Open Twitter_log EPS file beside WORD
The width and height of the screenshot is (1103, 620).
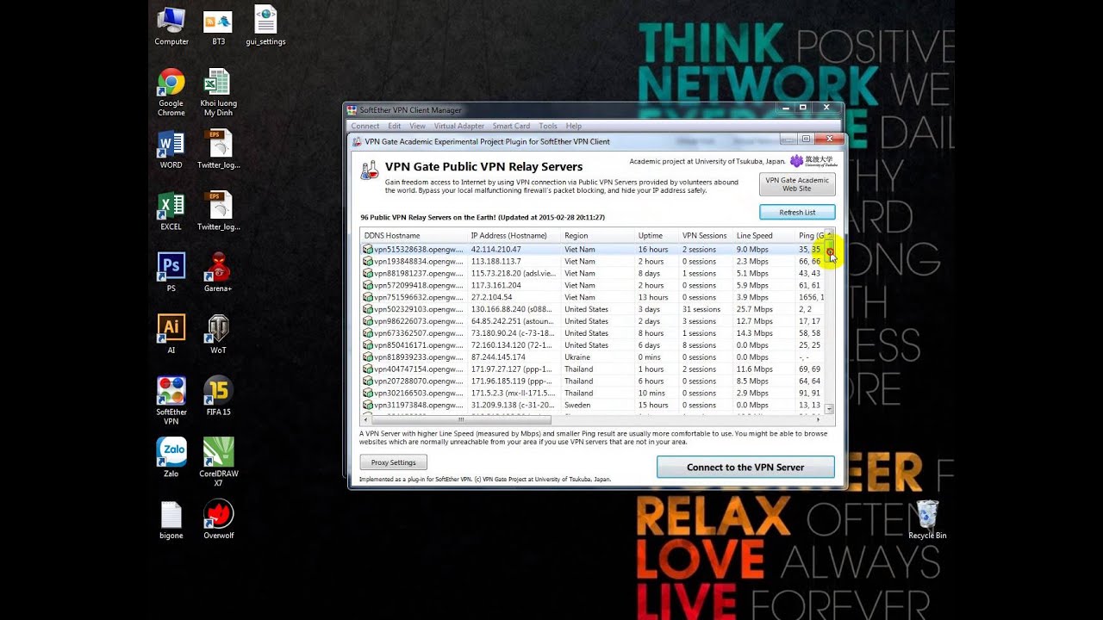(x=219, y=149)
